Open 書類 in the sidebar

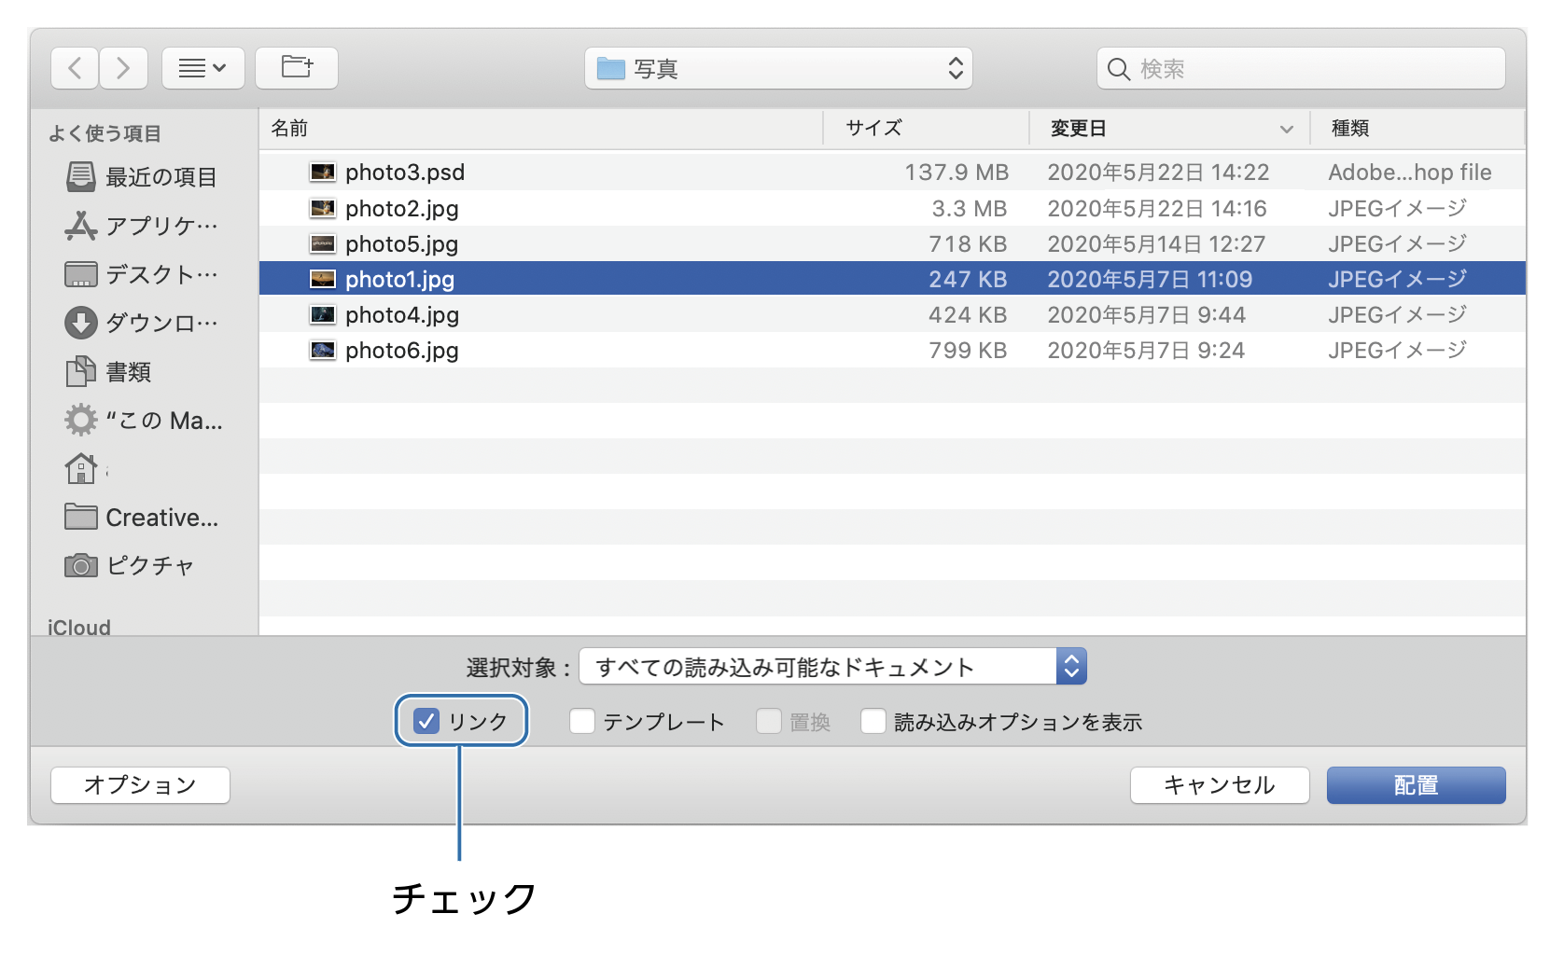108,371
